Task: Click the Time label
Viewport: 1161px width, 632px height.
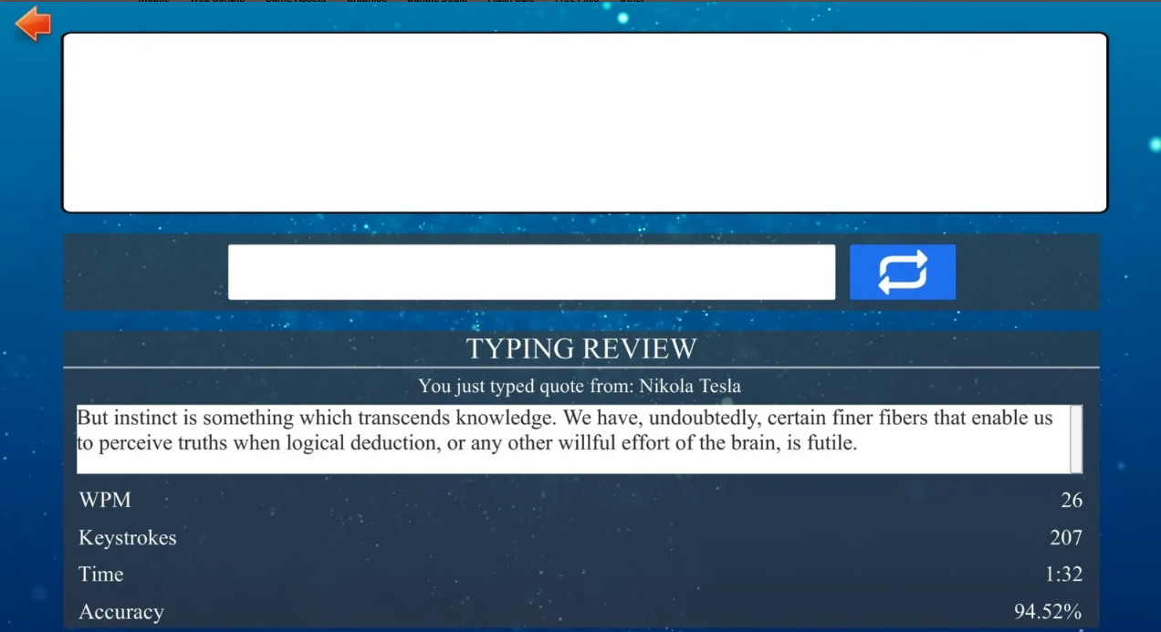Action: click(x=101, y=575)
